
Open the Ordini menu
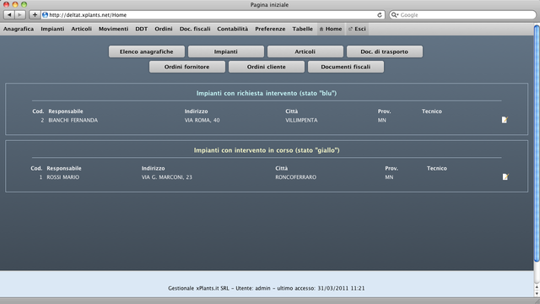[163, 29]
